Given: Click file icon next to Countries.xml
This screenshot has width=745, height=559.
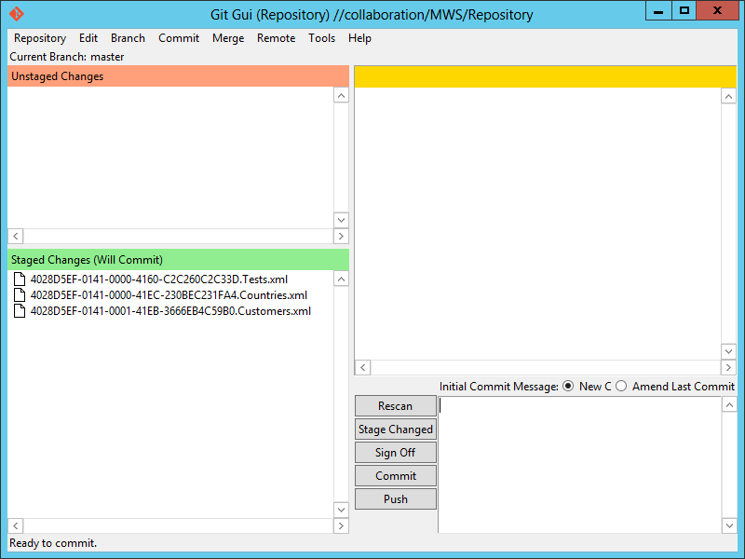Looking at the screenshot, I should [x=20, y=295].
